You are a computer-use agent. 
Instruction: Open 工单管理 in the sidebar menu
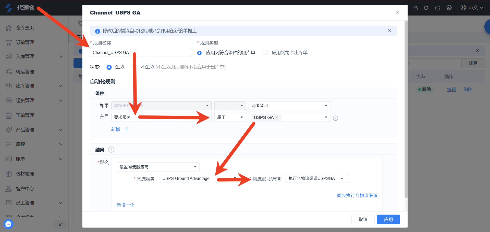[25, 115]
